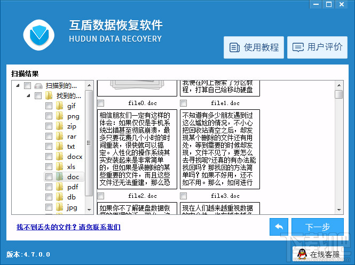
Task: Check the 扫描到的... root checkbox
Action: pyautogui.click(x=27, y=85)
